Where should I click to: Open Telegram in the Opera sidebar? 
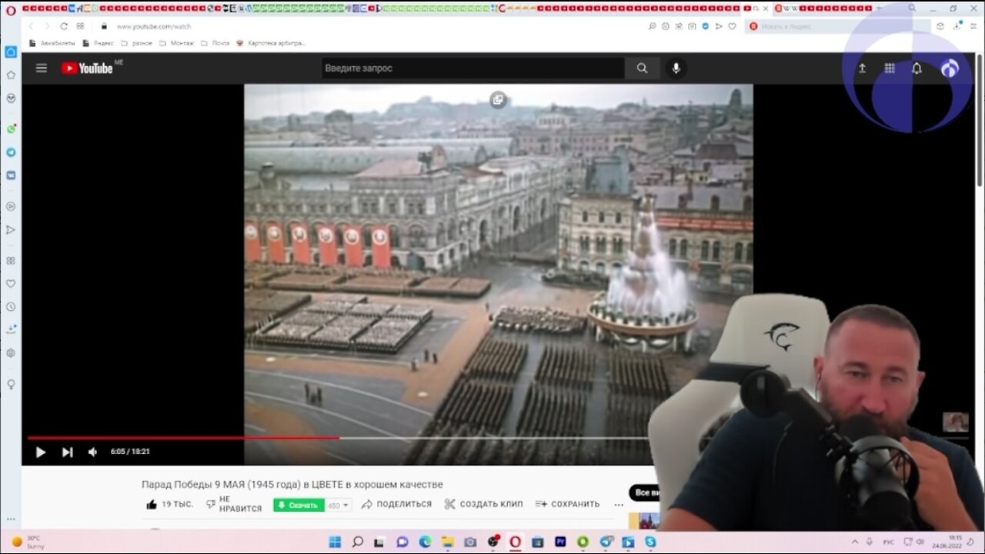(11, 152)
